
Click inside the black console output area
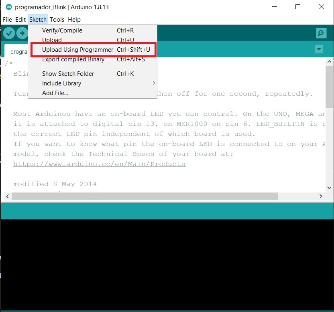tap(167, 265)
